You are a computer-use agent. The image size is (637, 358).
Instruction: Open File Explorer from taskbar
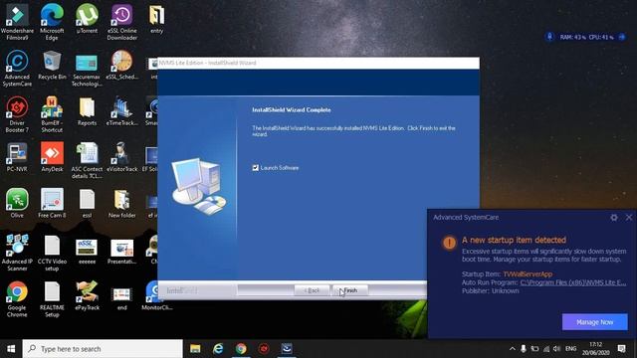195,349
